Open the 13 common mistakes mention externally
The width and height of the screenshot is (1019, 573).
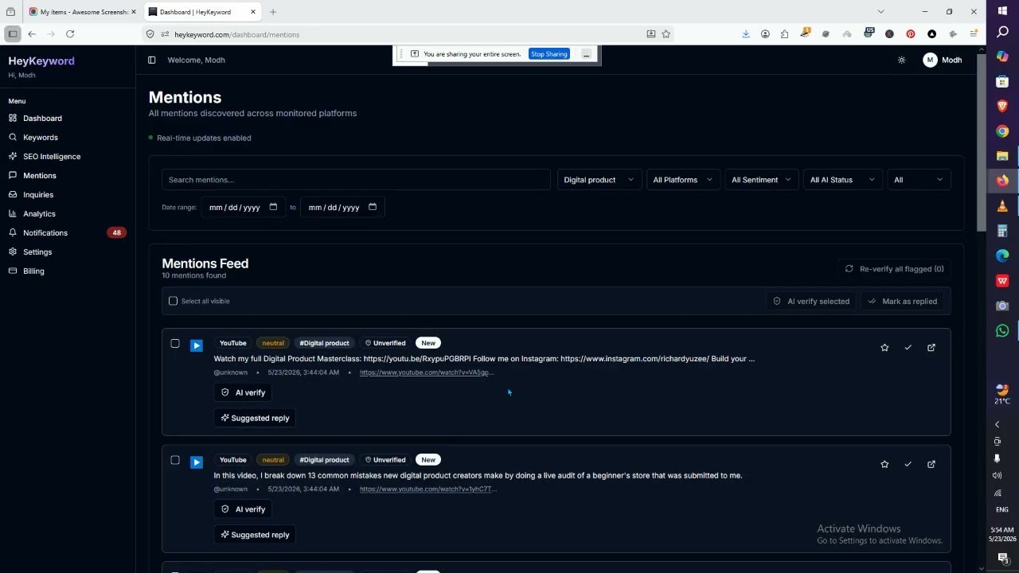pyautogui.click(x=931, y=464)
